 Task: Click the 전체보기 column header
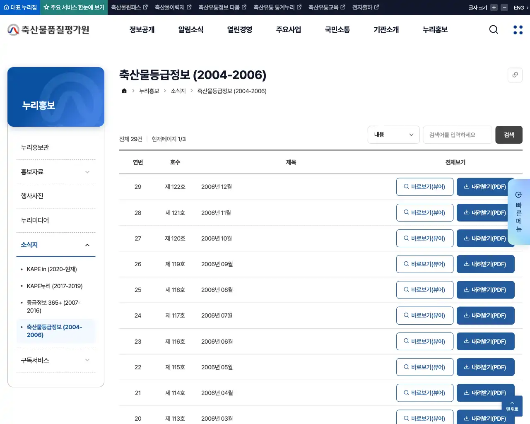click(455, 162)
